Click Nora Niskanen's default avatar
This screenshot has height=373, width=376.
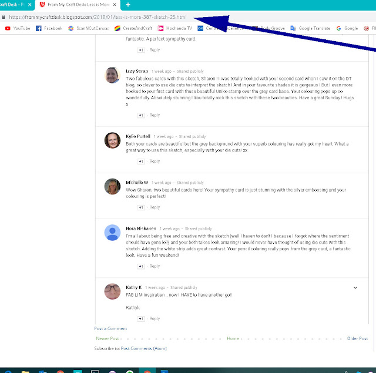tap(112, 233)
